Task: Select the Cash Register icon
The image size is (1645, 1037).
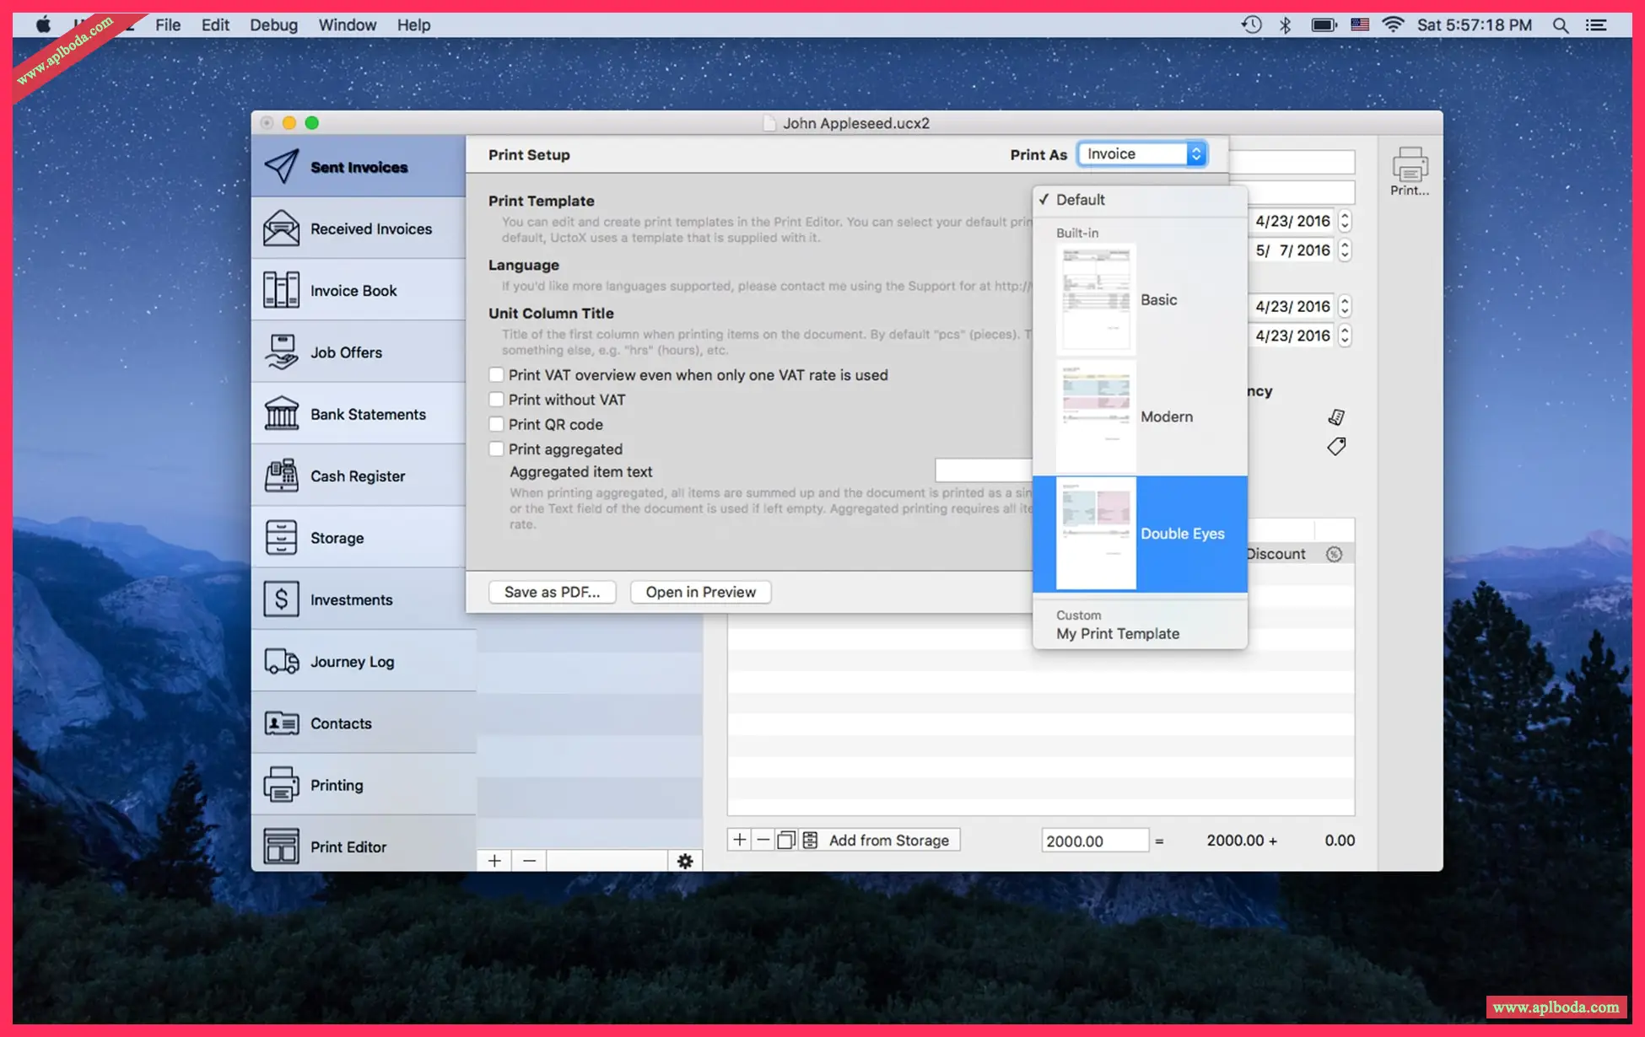Action: pos(282,476)
